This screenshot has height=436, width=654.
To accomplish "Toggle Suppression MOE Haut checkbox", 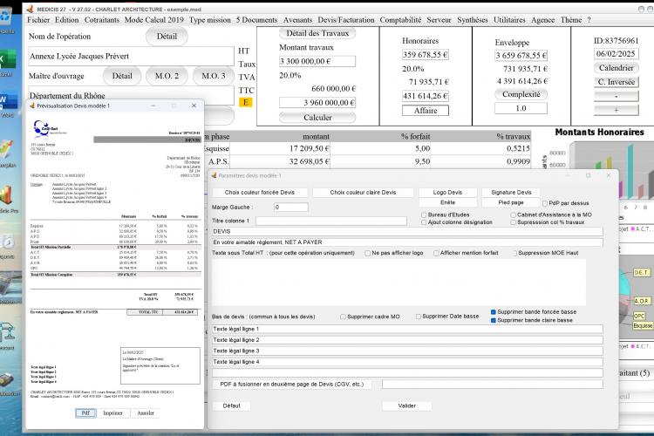I will click(x=514, y=253).
